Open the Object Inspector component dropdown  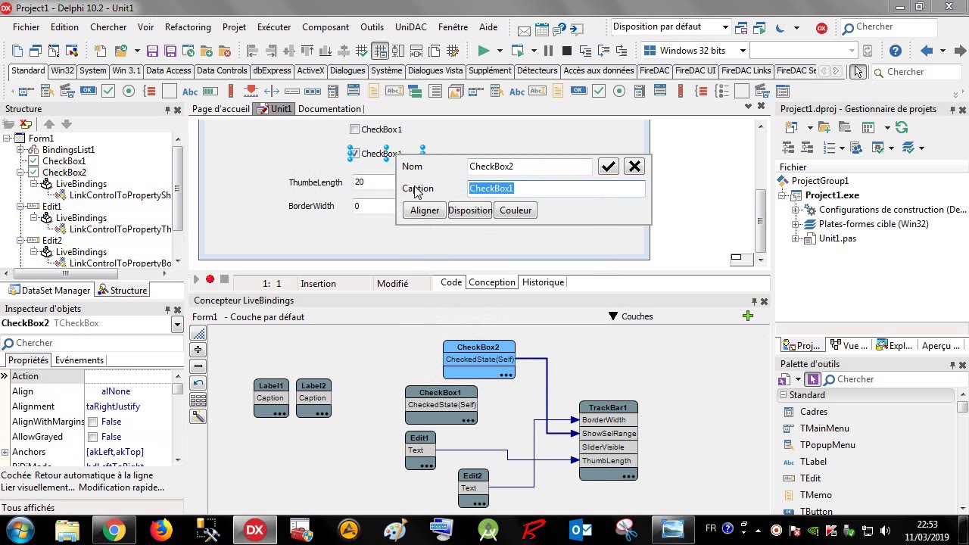coord(177,324)
